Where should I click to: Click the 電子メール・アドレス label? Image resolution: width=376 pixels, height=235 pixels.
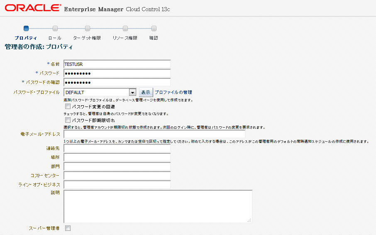click(40, 134)
